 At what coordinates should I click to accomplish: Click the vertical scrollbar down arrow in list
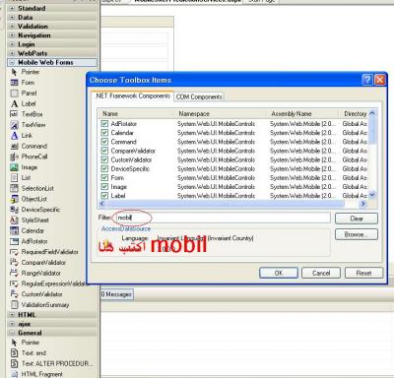[x=372, y=195]
